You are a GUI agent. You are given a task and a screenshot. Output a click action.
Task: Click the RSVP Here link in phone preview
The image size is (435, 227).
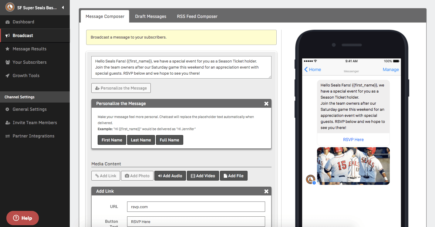pos(353,140)
